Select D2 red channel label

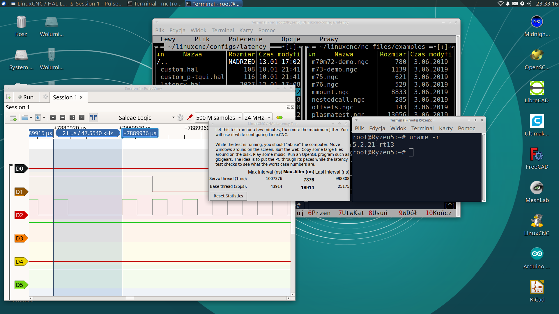[21, 215]
